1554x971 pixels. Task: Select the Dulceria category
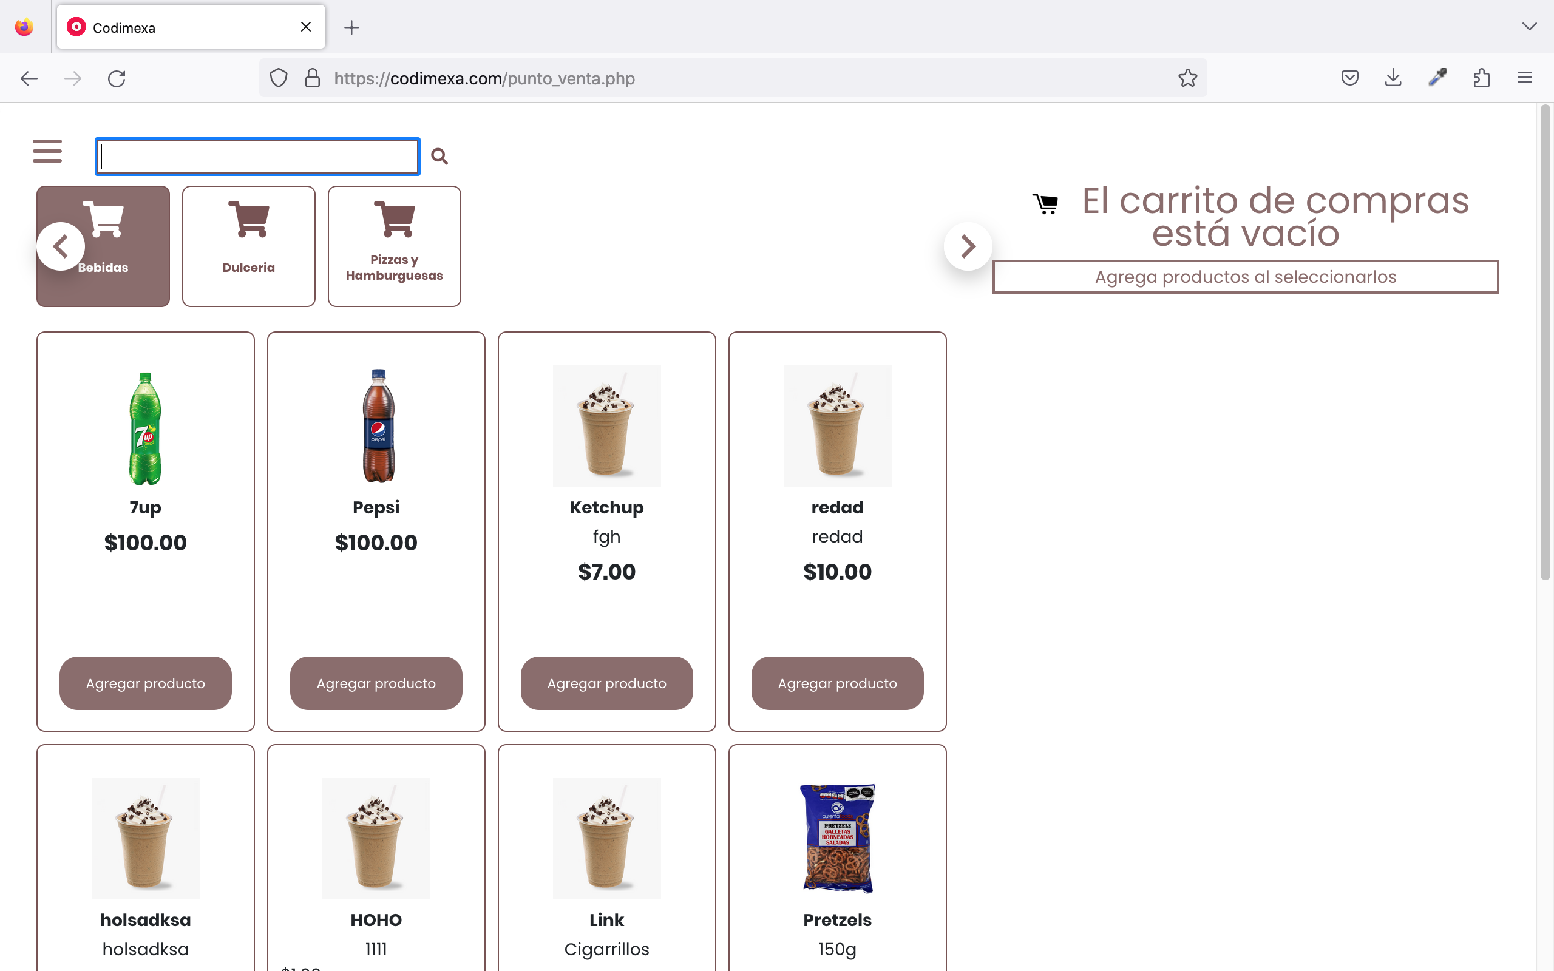tap(248, 246)
